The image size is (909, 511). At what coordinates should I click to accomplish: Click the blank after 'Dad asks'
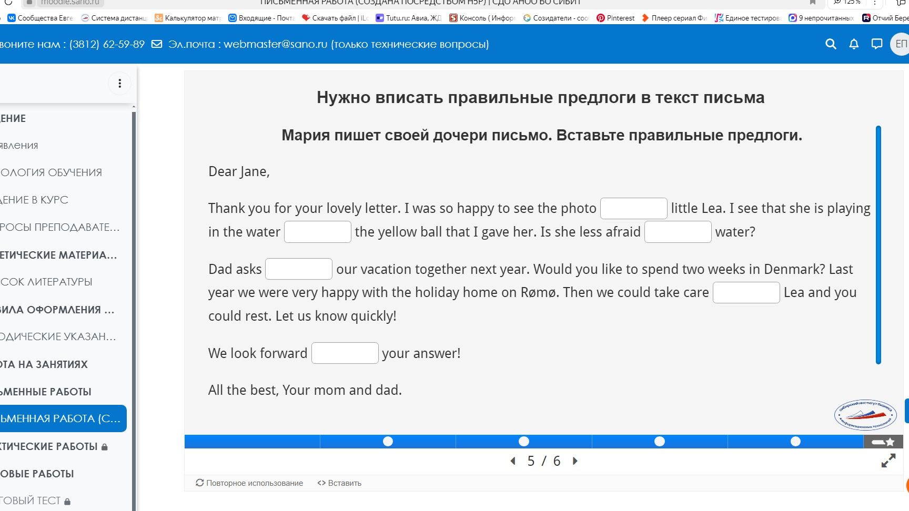coord(299,269)
